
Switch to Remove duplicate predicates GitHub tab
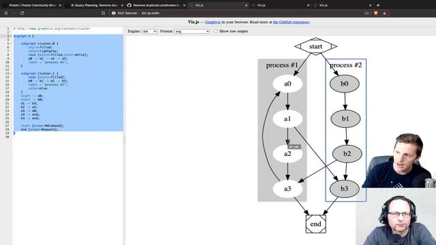(x=156, y=5)
